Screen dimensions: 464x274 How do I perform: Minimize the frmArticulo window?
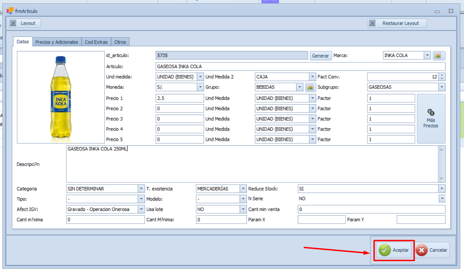pyautogui.click(x=437, y=11)
